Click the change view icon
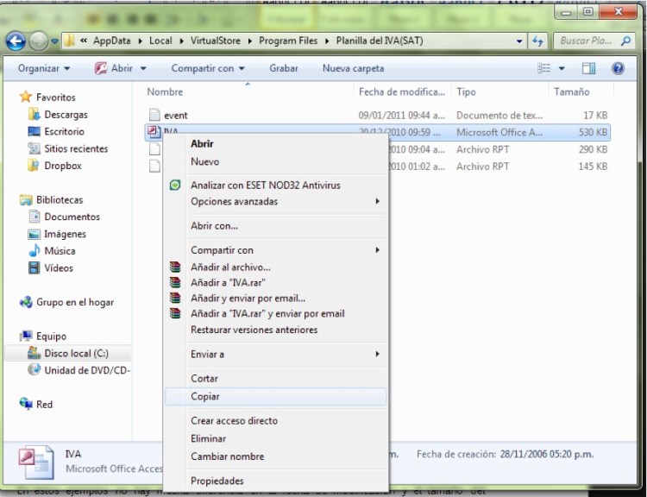 [543, 68]
